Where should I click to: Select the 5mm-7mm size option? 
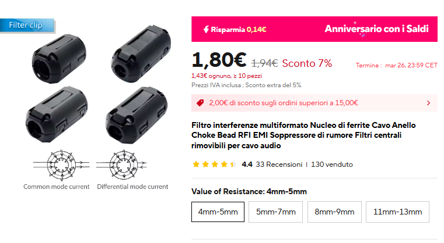pyautogui.click(x=275, y=212)
